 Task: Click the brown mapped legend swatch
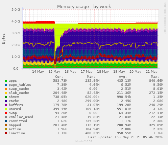pos(6,125)
